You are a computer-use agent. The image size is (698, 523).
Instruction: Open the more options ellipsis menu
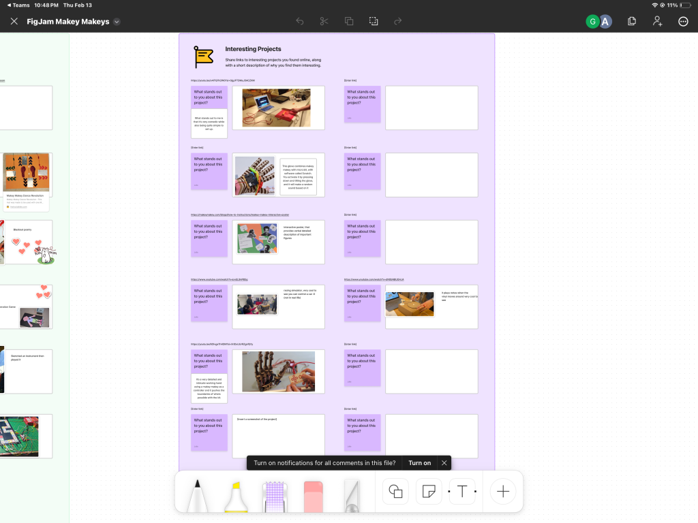683,21
